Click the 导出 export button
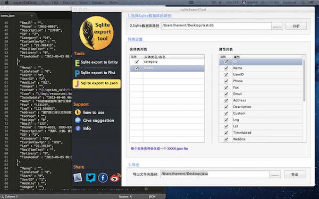The width and height of the screenshot is (319, 199). [x=295, y=175]
